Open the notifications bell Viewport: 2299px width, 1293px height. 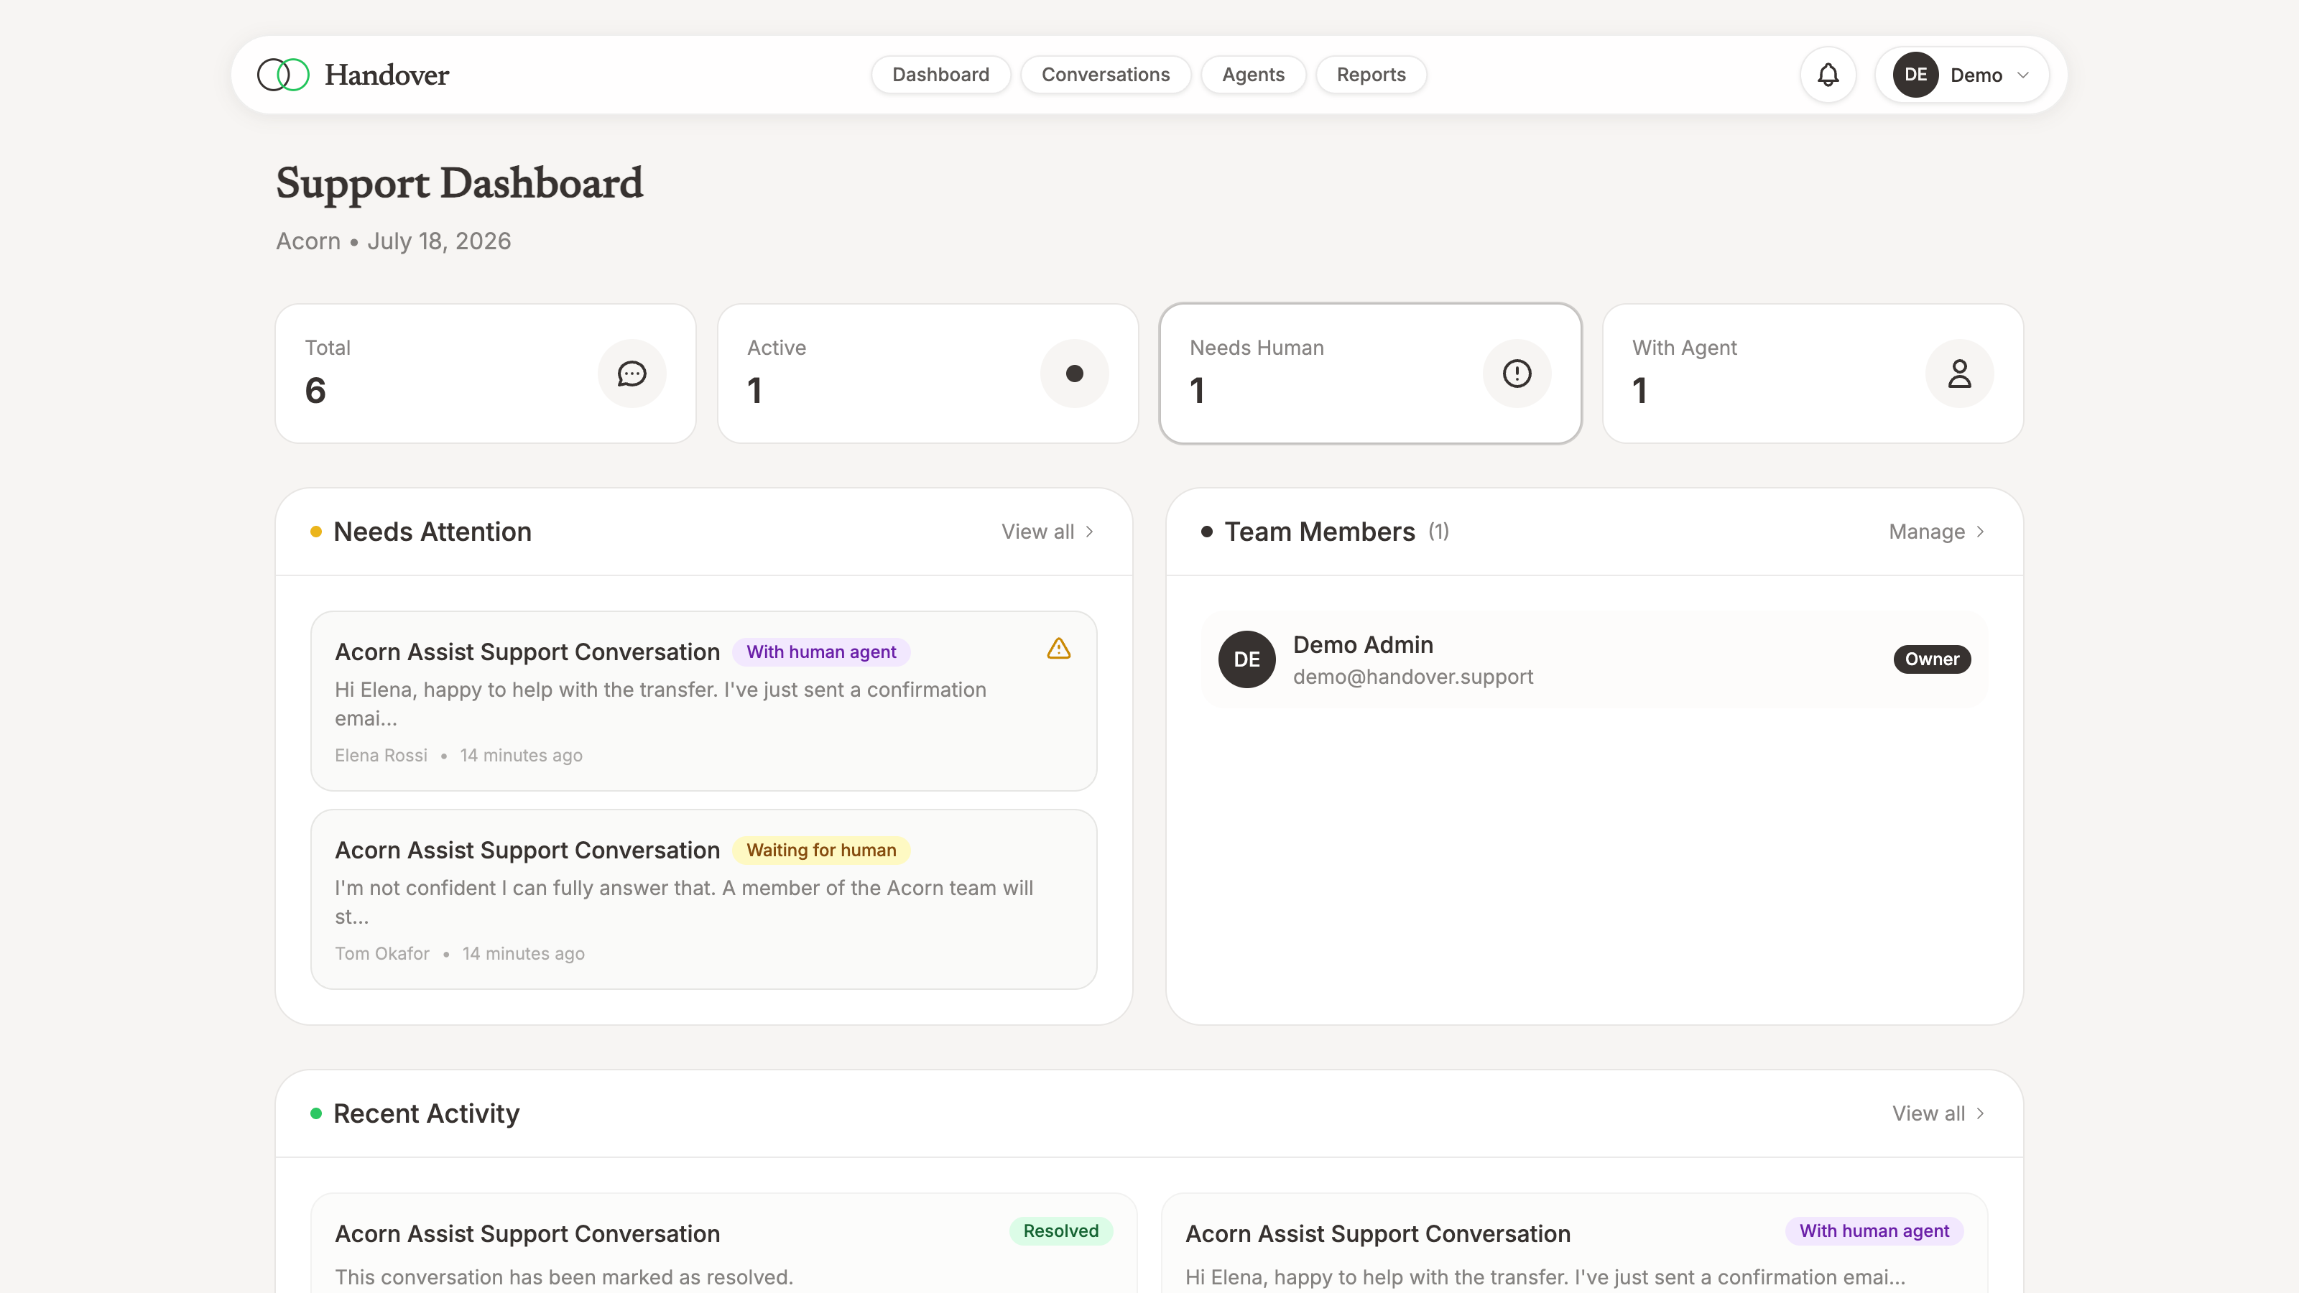coord(1828,75)
